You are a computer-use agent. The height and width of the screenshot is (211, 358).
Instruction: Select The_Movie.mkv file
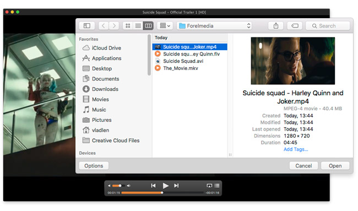tap(189, 68)
